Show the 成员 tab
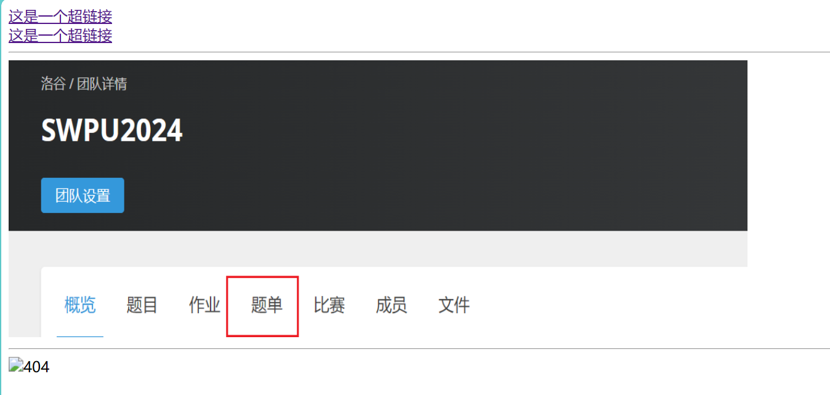This screenshot has height=395, width=830. (x=392, y=305)
